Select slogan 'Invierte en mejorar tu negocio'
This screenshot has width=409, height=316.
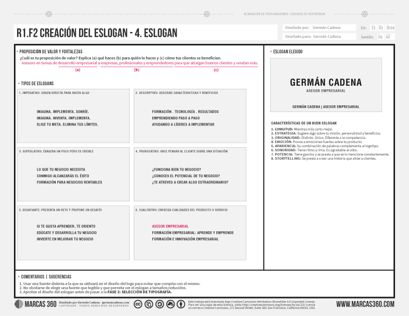65,239
